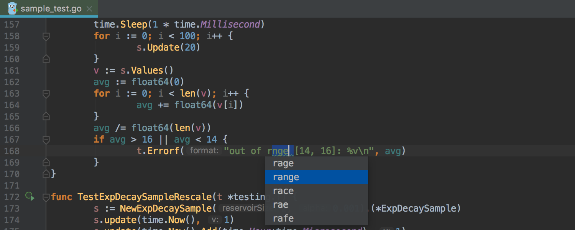The image size is (575, 230).
Task: Click "v[i]" on line 164
Action: [228, 105]
